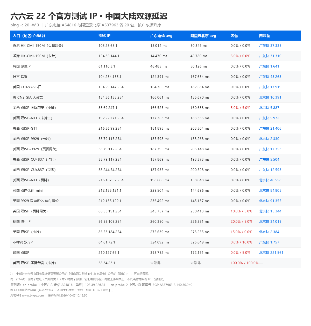Select row '香港 HK-CMI-150M（页脚网关）'
The image size is (311, 326).
coord(155,46)
